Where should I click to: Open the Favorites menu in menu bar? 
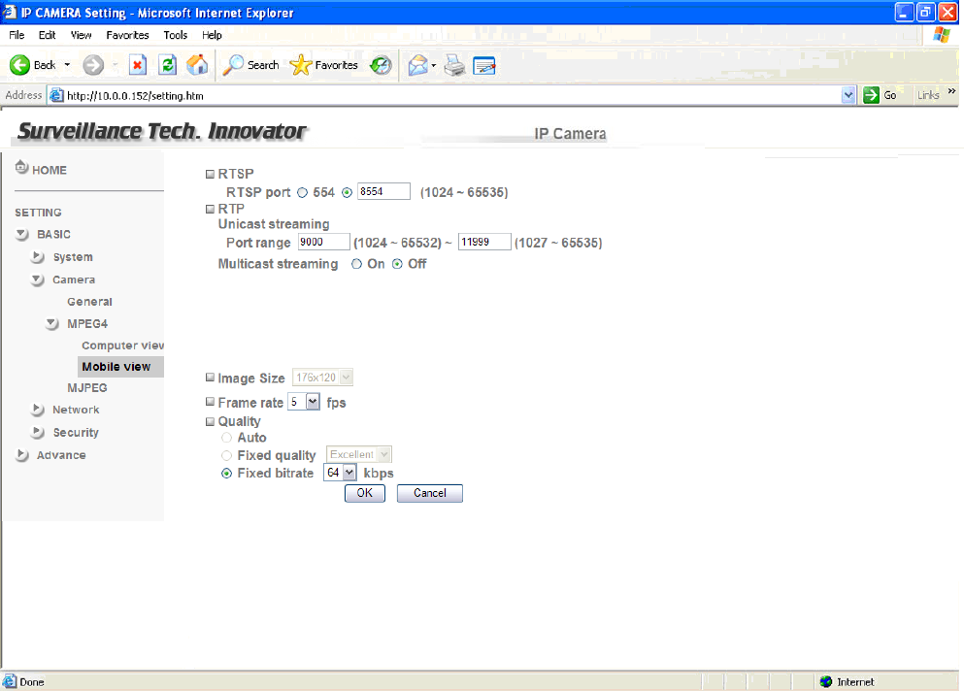pos(127,35)
